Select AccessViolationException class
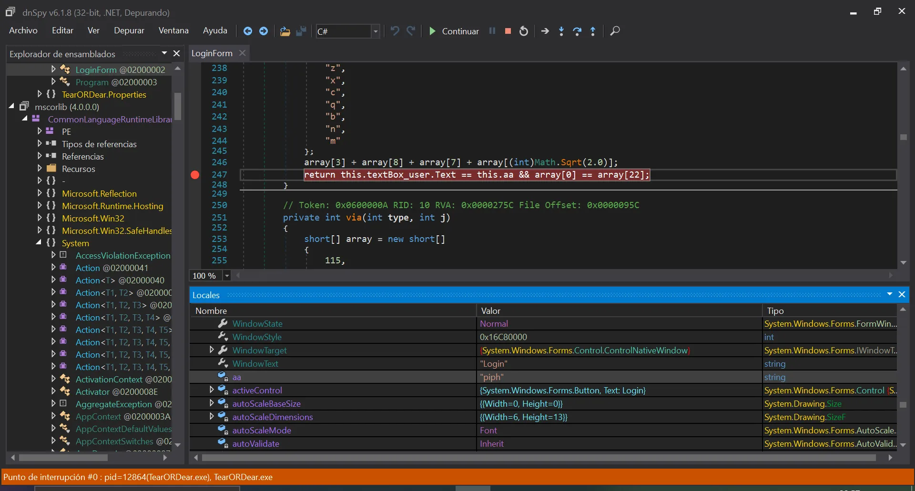Image resolution: width=915 pixels, height=491 pixels. 123,255
